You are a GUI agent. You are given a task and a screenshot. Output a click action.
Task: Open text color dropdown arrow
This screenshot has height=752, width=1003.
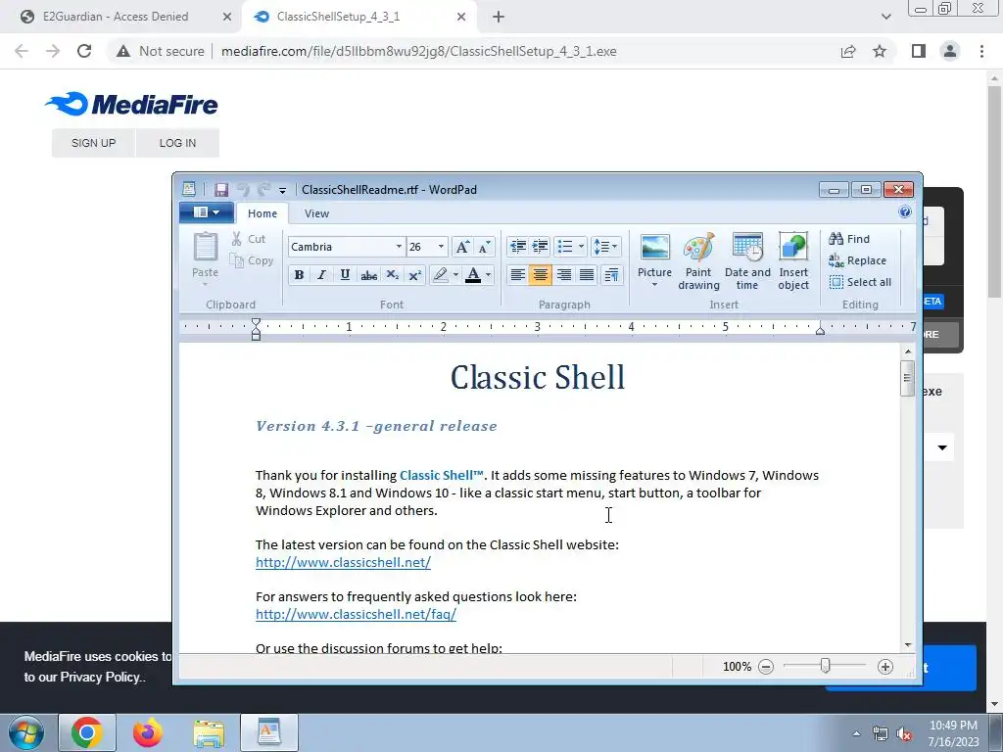coord(489,275)
